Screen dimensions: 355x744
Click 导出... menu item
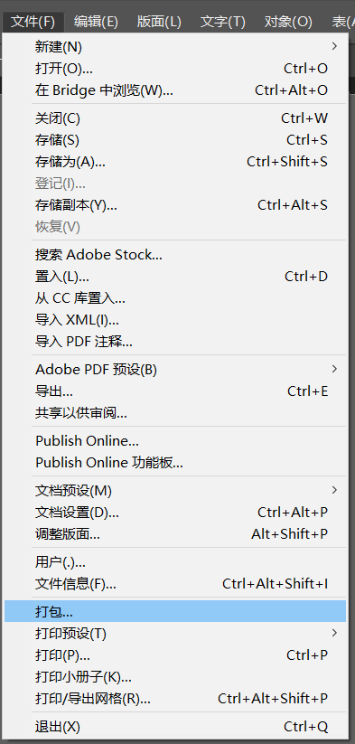[175, 391]
